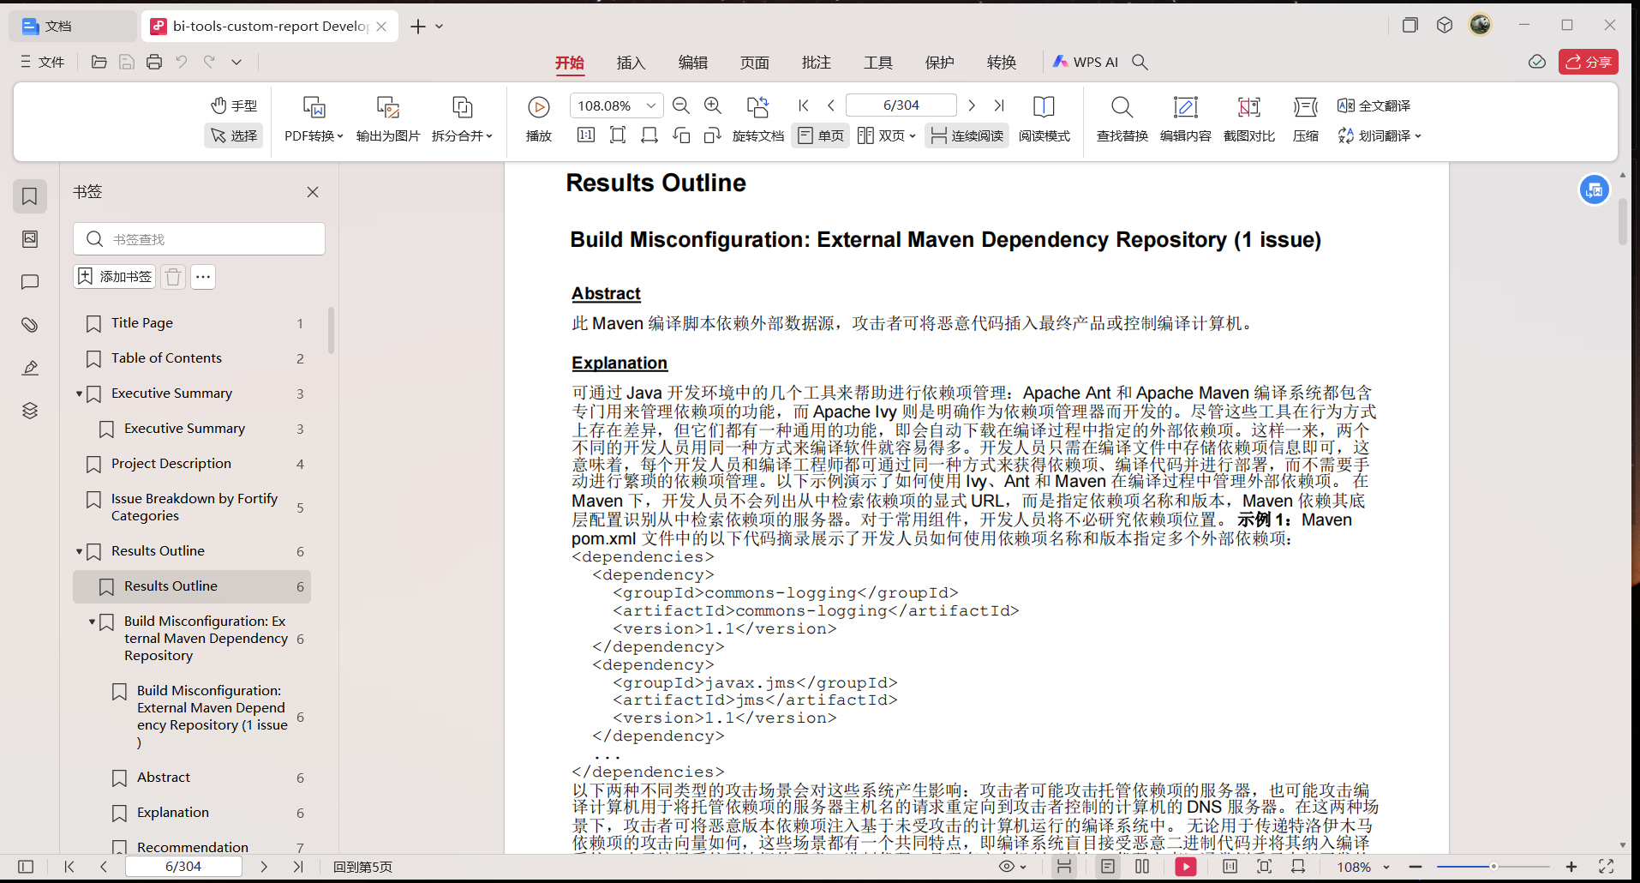Switch to 插入 ribbon tab

(x=631, y=62)
